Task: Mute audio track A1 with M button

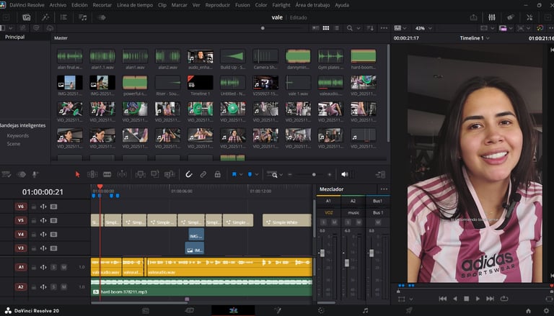Action: coord(63,267)
